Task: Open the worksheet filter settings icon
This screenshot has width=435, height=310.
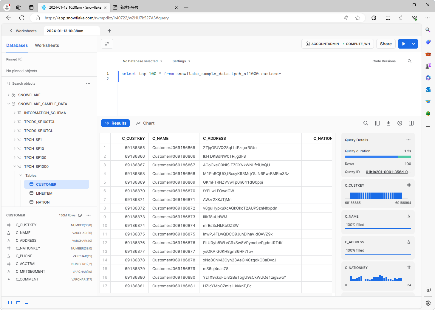Action: 107,44
